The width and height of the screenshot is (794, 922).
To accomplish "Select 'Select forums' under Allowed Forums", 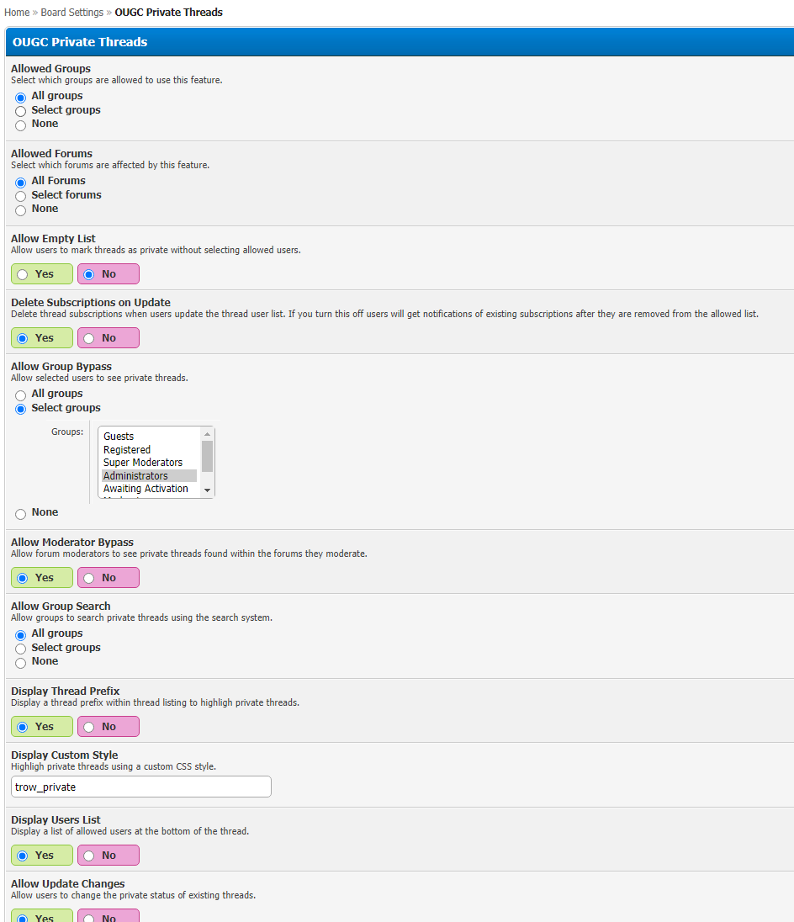I will [20, 196].
